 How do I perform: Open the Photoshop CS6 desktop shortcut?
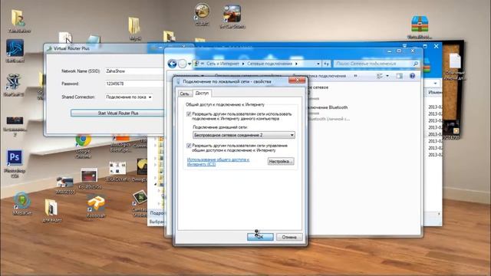point(15,164)
